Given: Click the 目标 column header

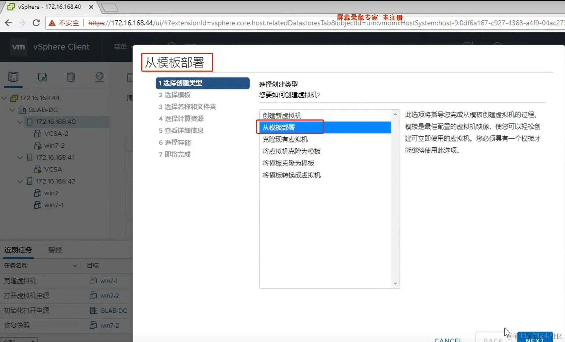Looking at the screenshot, I should click(x=93, y=266).
